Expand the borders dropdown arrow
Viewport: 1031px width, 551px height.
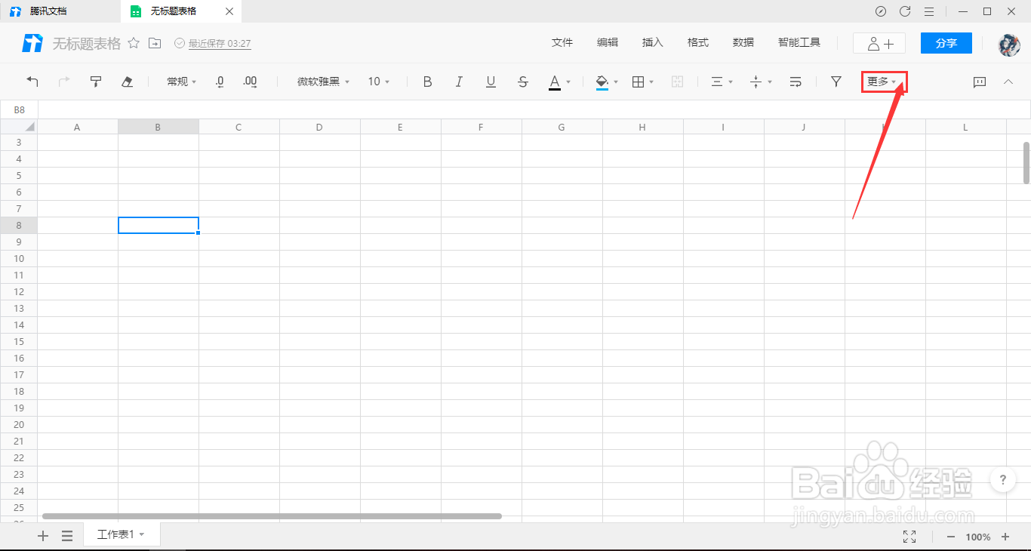651,82
